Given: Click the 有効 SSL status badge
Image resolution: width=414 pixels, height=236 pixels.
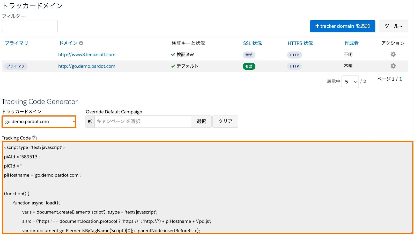Looking at the screenshot, I should [x=249, y=66].
